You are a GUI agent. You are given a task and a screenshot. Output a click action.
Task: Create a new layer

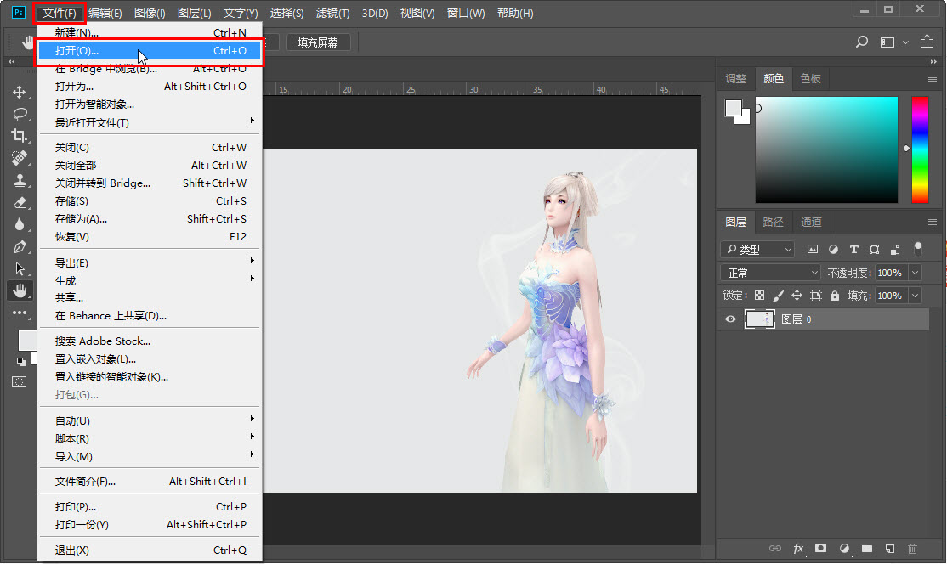point(890,549)
